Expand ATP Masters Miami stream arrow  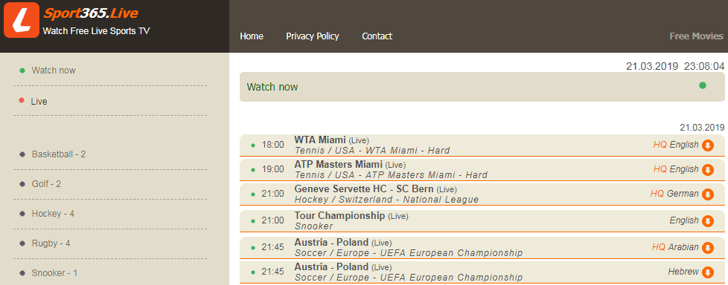[708, 170]
